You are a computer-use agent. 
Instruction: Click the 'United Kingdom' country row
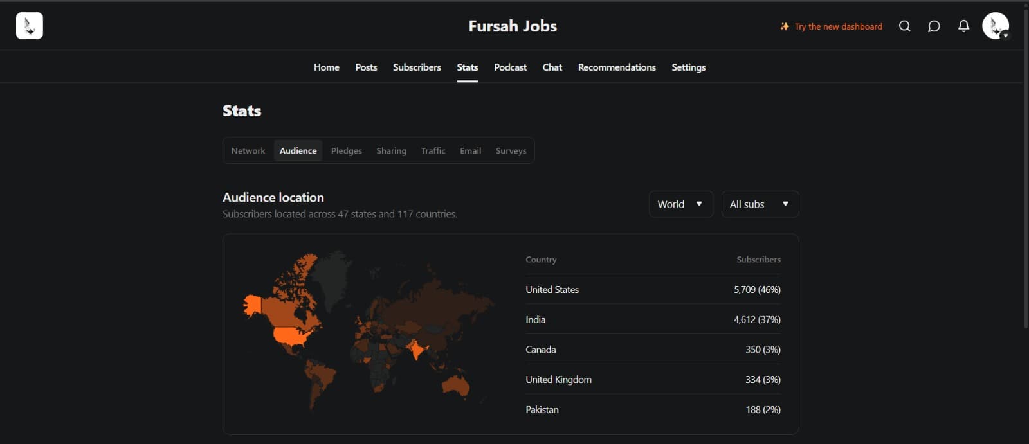click(653, 379)
